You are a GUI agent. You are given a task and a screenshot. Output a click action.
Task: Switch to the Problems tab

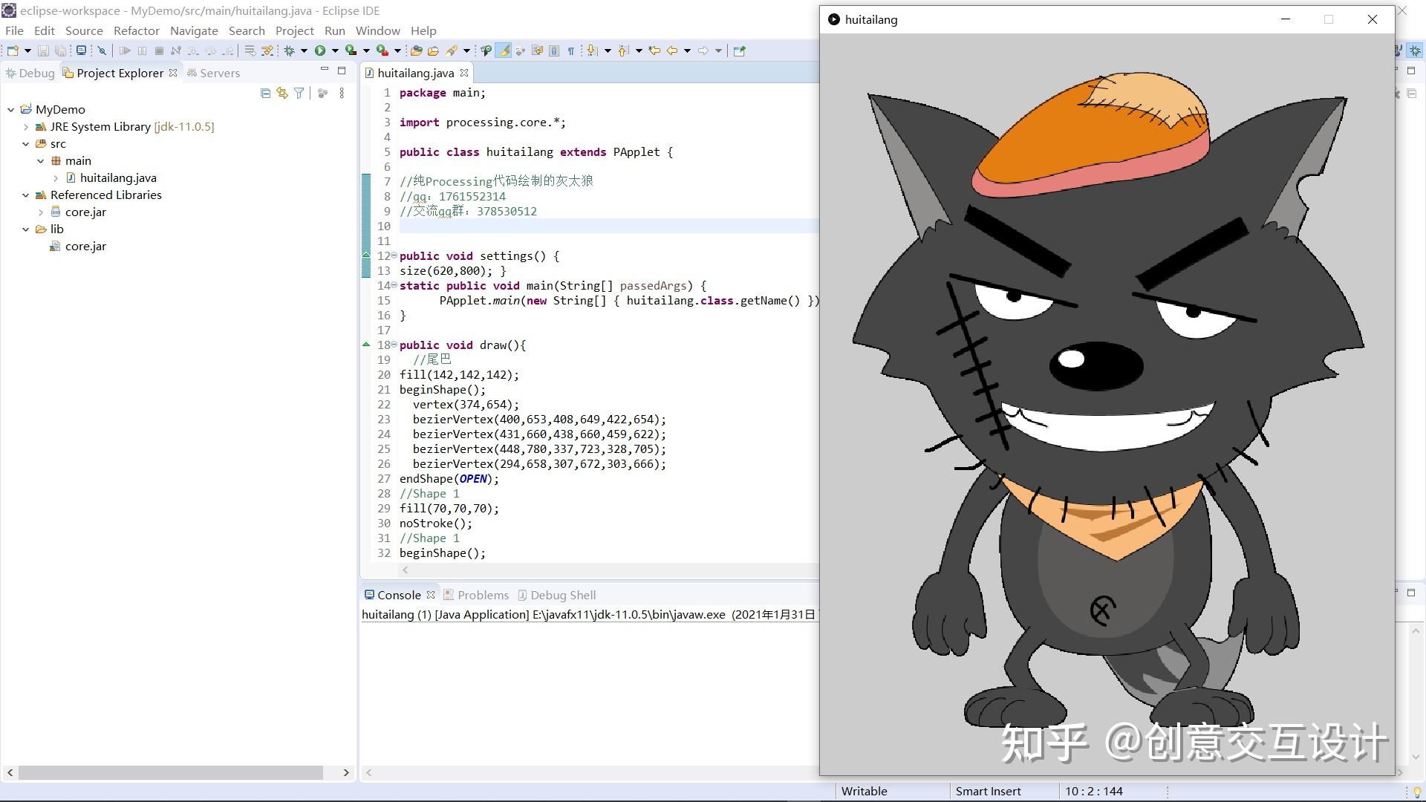[483, 594]
